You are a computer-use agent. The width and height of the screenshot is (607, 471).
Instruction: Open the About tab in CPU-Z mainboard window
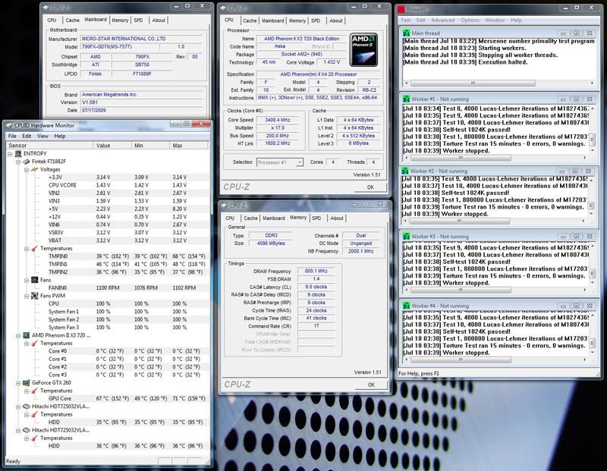click(159, 20)
